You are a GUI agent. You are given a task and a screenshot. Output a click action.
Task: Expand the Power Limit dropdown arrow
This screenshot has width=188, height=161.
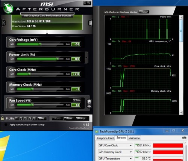point(86,58)
